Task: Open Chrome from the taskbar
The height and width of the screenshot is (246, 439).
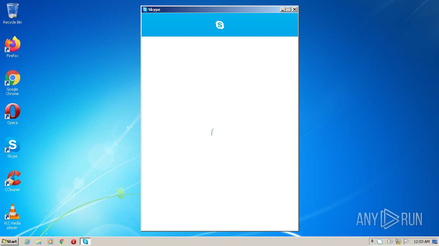Action: click(x=62, y=242)
